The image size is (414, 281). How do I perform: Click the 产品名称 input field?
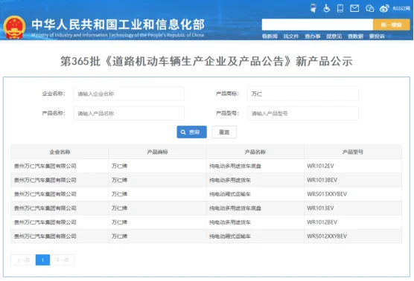[129, 113]
